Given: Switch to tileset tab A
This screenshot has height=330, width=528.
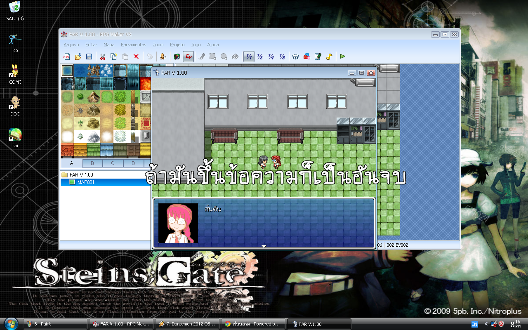Looking at the screenshot, I should pyautogui.click(x=71, y=163).
